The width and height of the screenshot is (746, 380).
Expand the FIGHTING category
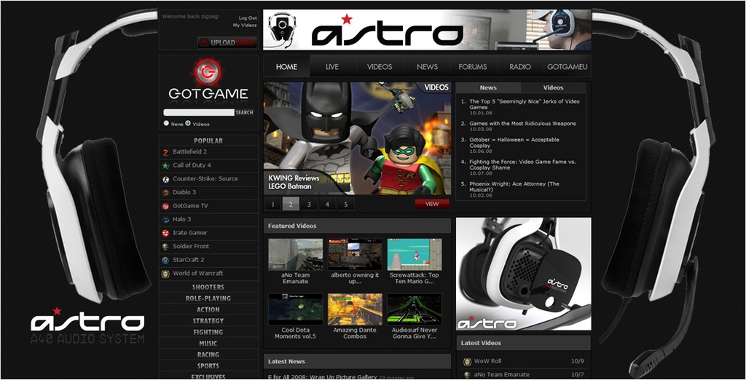[x=208, y=333]
